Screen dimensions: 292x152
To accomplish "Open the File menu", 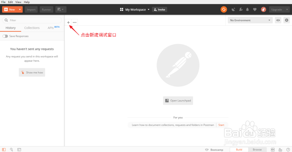I will click(3, 2).
